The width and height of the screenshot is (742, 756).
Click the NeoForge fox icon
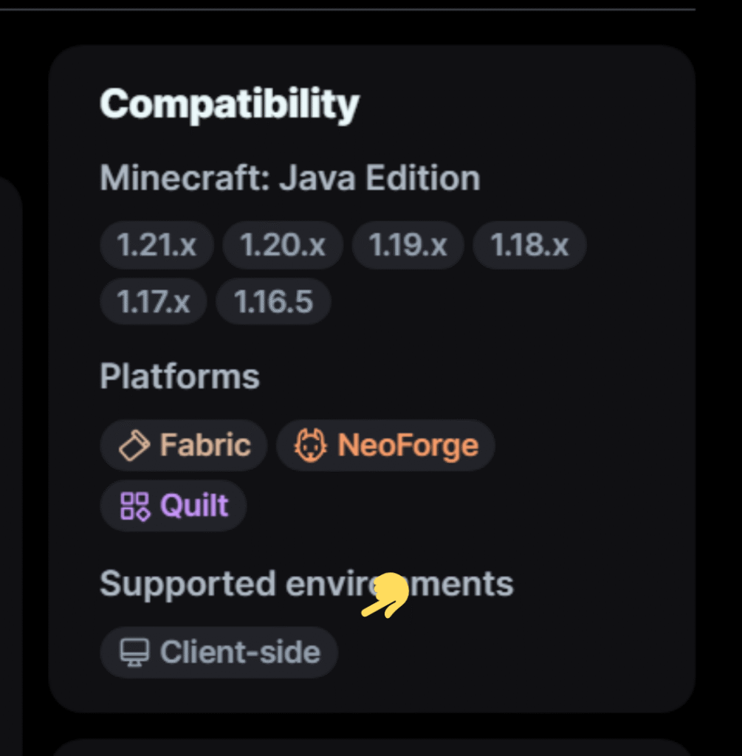point(311,445)
